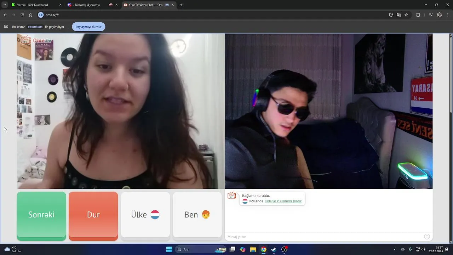Close the Kick Dashboard tab
This screenshot has height=255, width=453.
pyautogui.click(x=60, y=5)
